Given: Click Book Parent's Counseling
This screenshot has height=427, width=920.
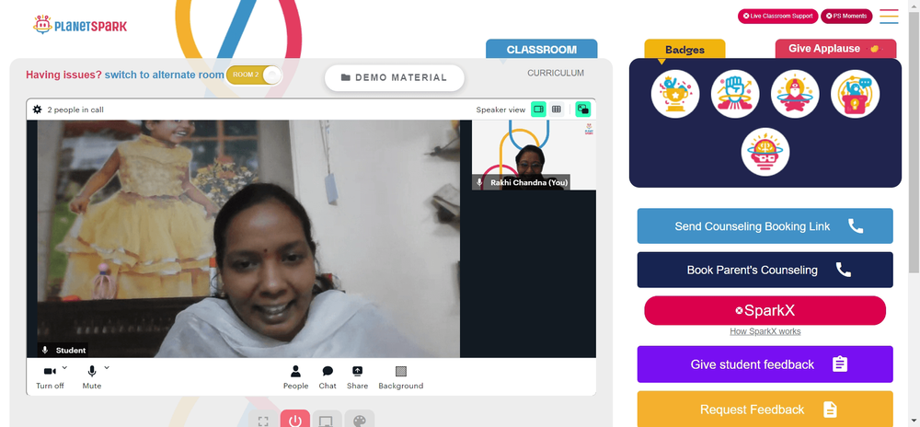Looking at the screenshot, I should (x=765, y=270).
